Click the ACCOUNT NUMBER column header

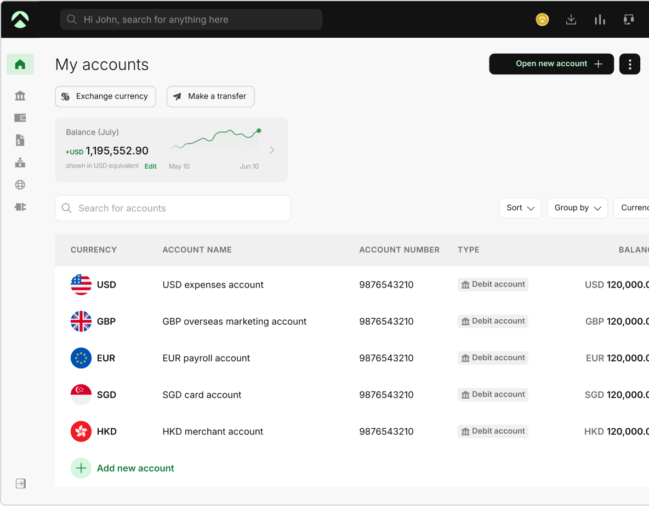(x=399, y=250)
